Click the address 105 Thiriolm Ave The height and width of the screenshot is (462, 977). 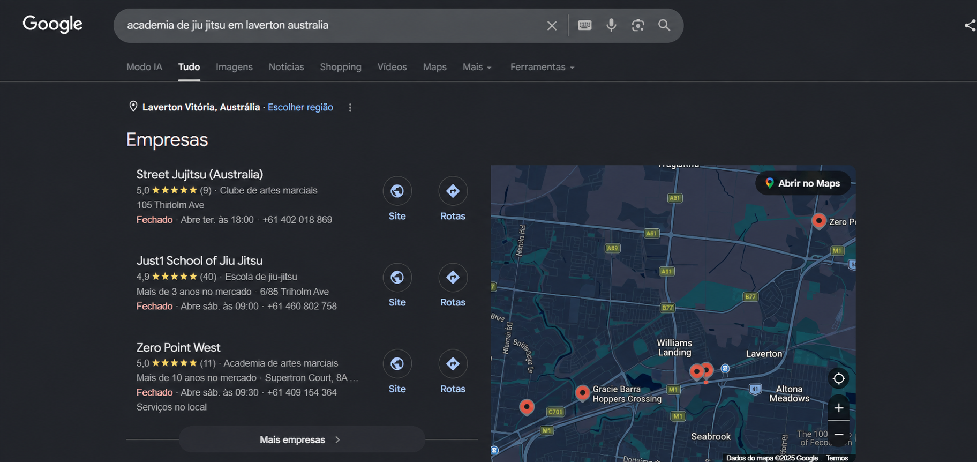click(x=170, y=205)
